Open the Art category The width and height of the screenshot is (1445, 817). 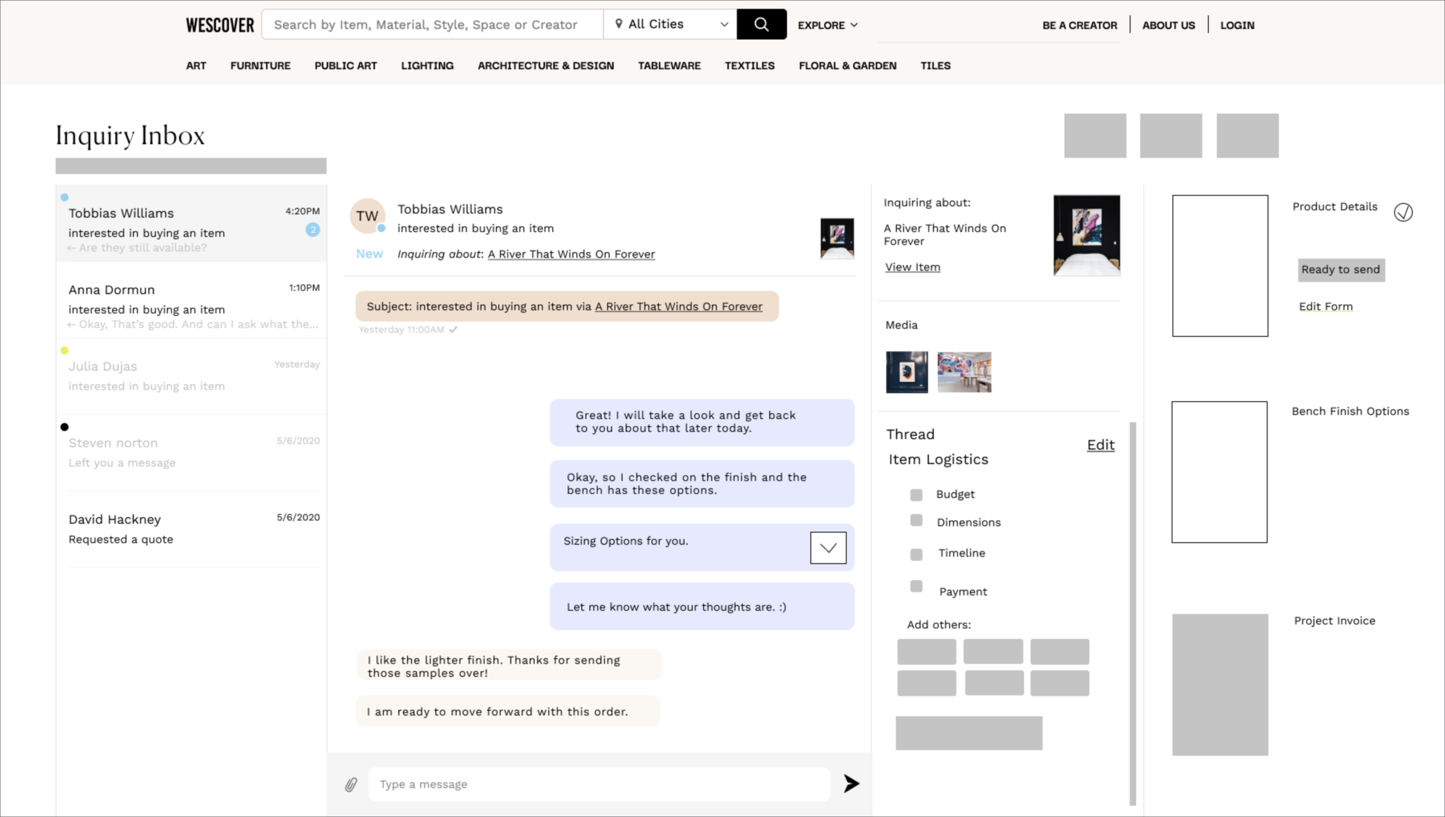(x=196, y=66)
